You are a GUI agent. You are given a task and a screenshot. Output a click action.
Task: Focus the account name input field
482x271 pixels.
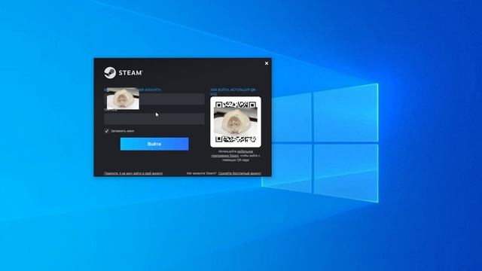click(154, 99)
